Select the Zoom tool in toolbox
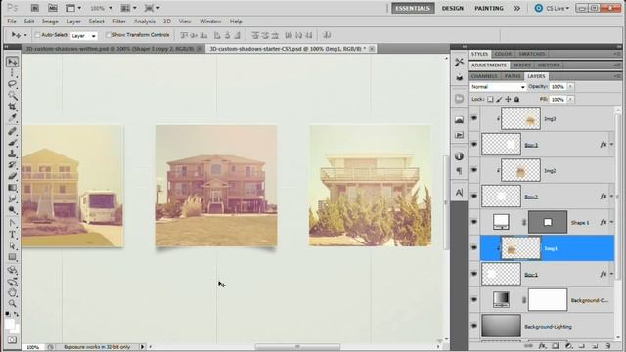This screenshot has width=626, height=352. pyautogui.click(x=13, y=304)
